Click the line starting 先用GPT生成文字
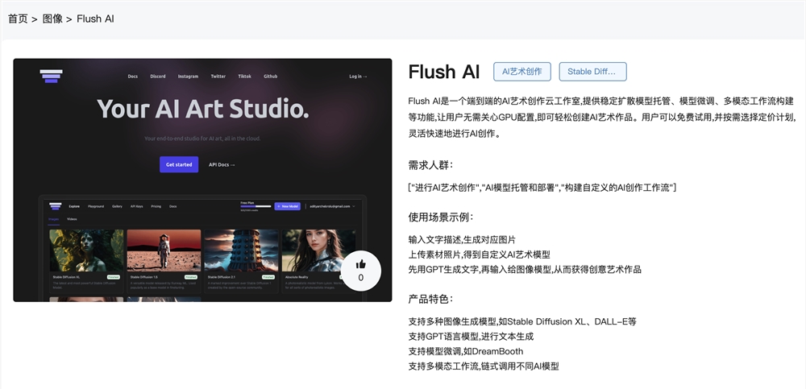This screenshot has width=806, height=389. click(x=525, y=269)
